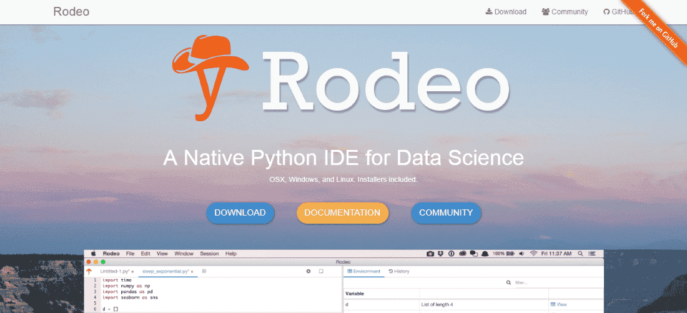Screen dimensions: 687x313
Task: Click the 'import pandas as pd' code line
Action: pos(127,292)
